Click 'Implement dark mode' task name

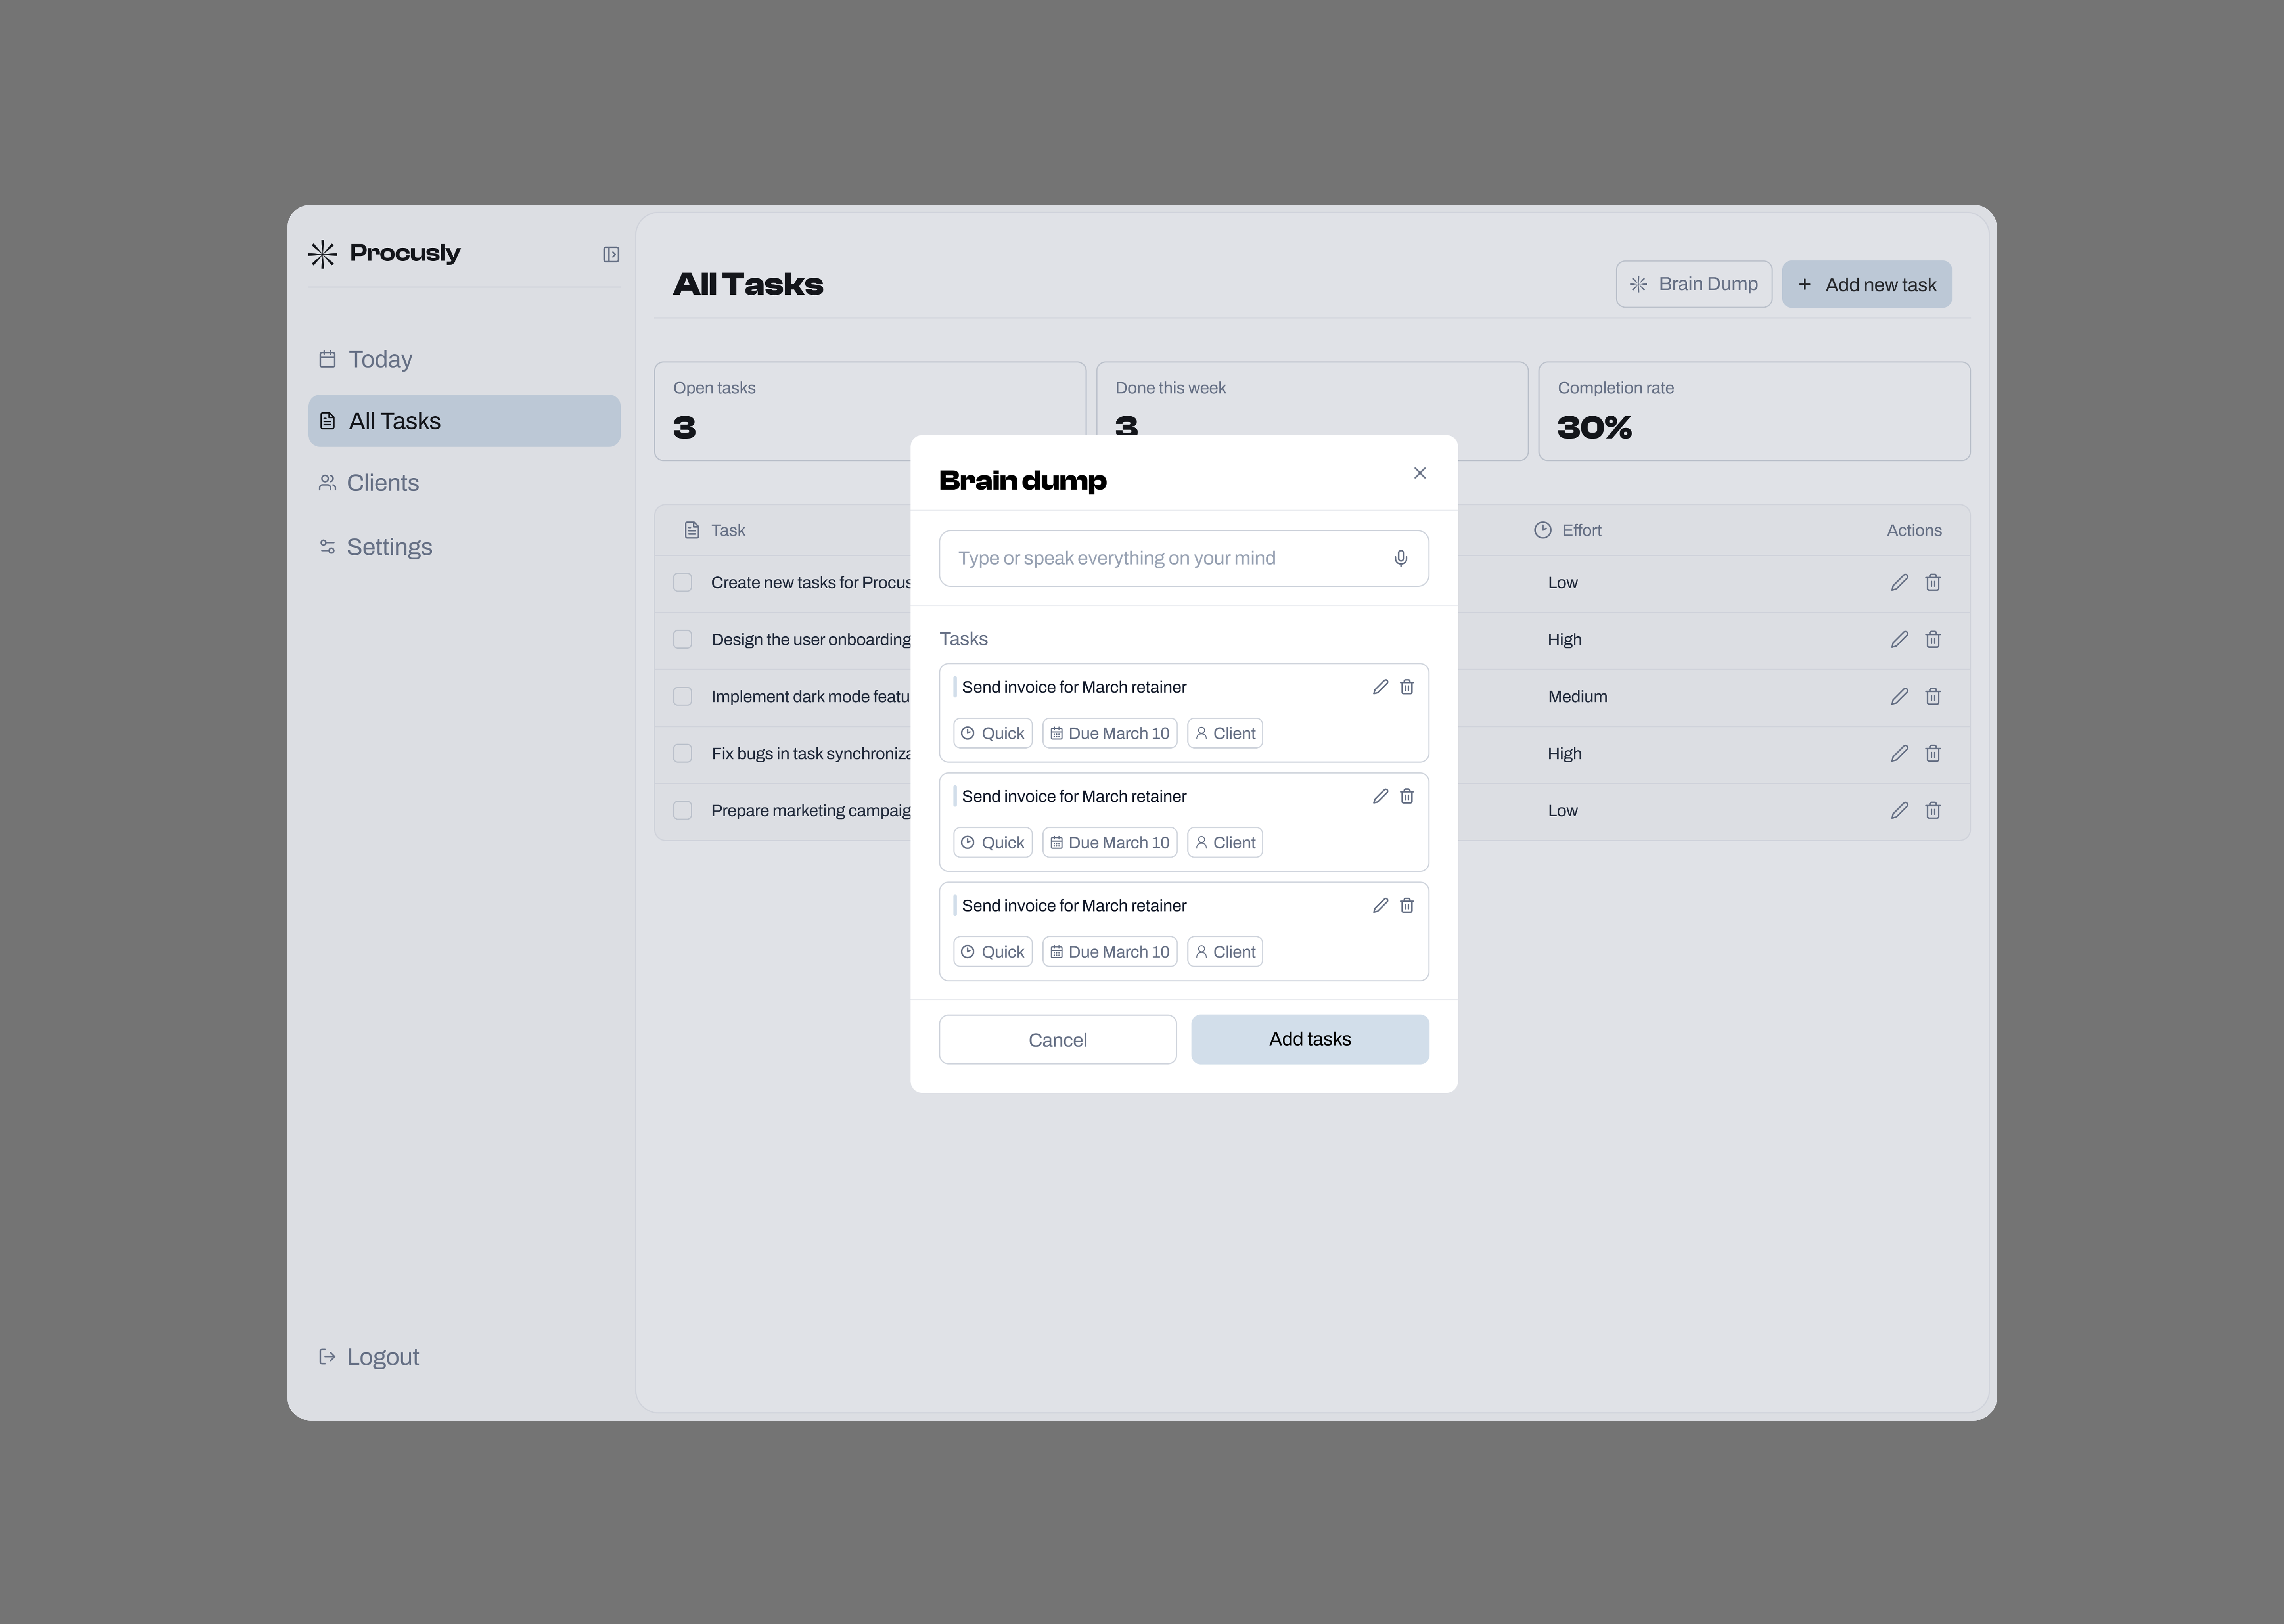pyautogui.click(x=811, y=697)
